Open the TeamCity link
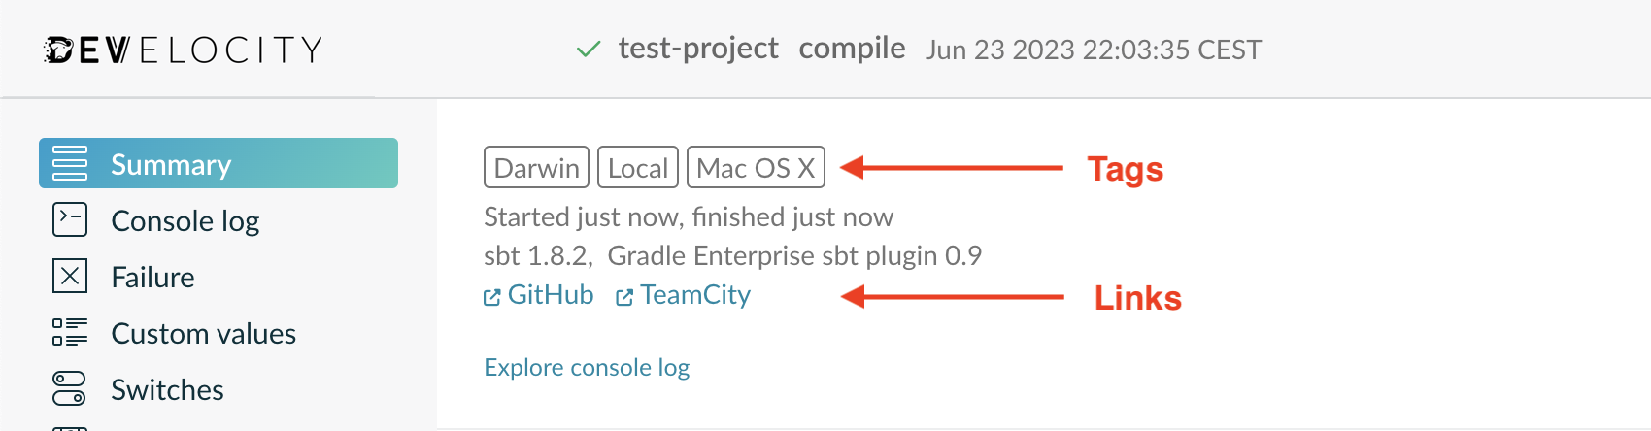This screenshot has height=431, width=1651. 695,295
